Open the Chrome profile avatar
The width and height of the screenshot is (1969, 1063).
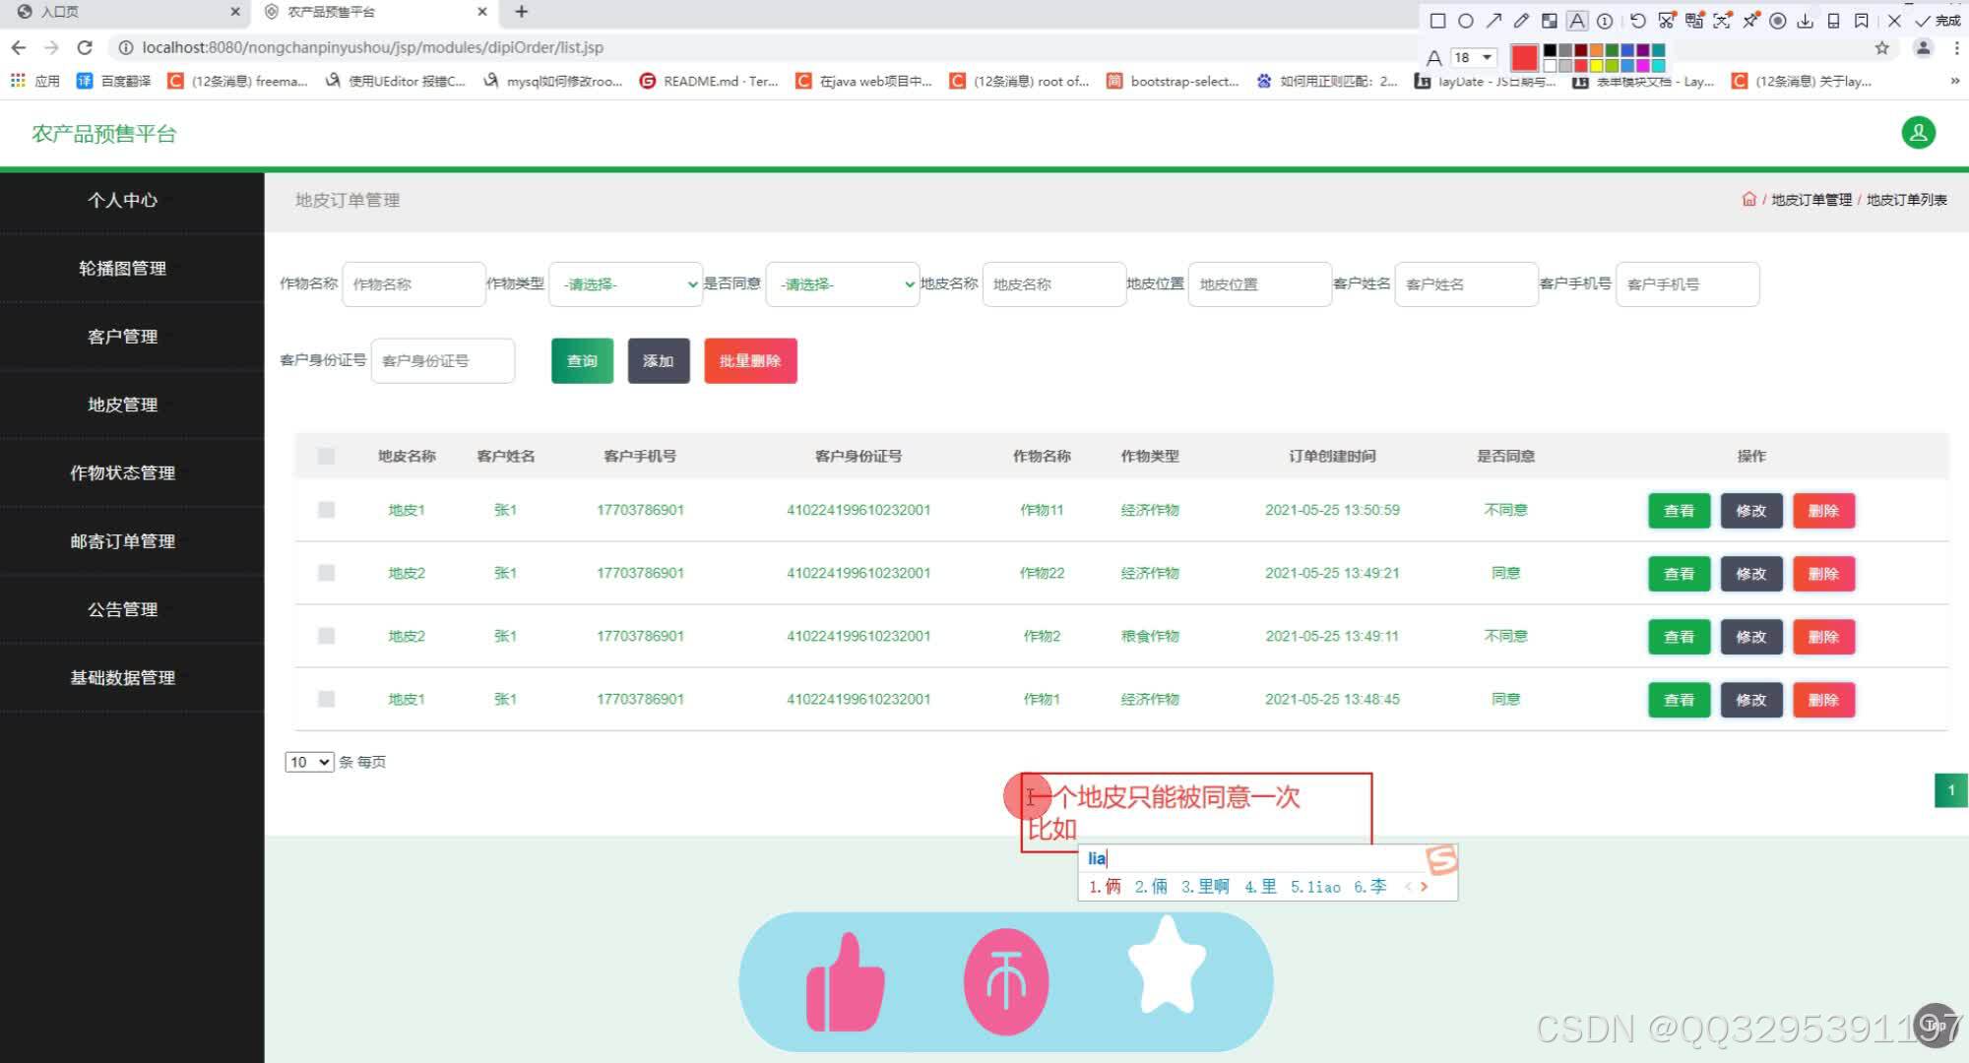1923,48
